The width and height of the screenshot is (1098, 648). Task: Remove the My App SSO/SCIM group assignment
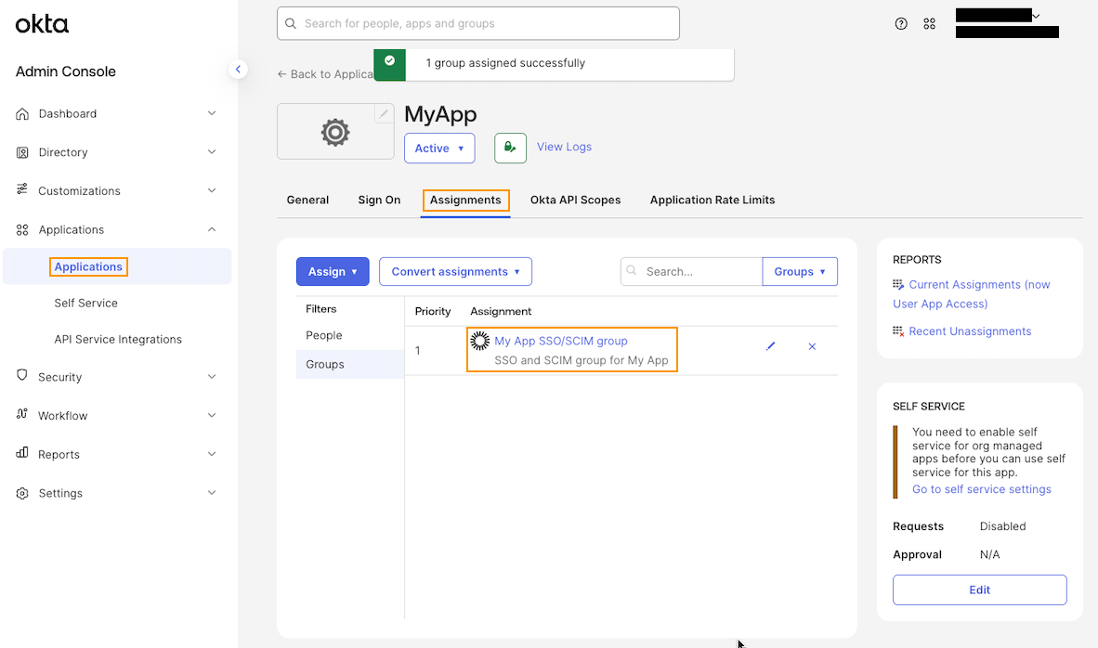812,346
